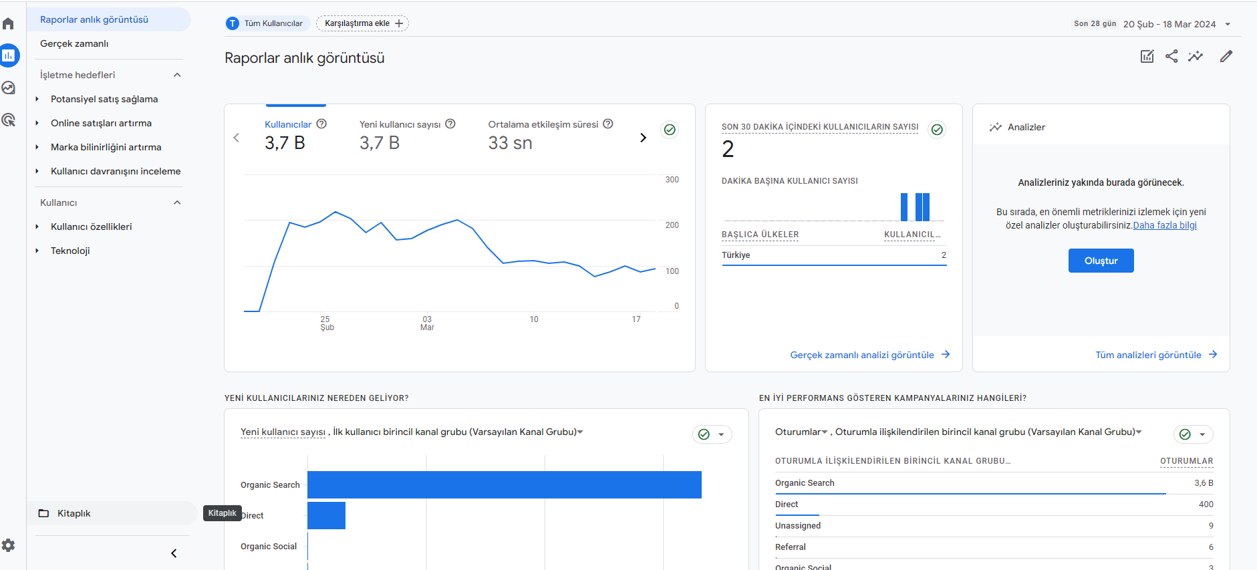Open Admin settings gear icon
Image resolution: width=1257 pixels, height=570 pixels.
(8, 545)
